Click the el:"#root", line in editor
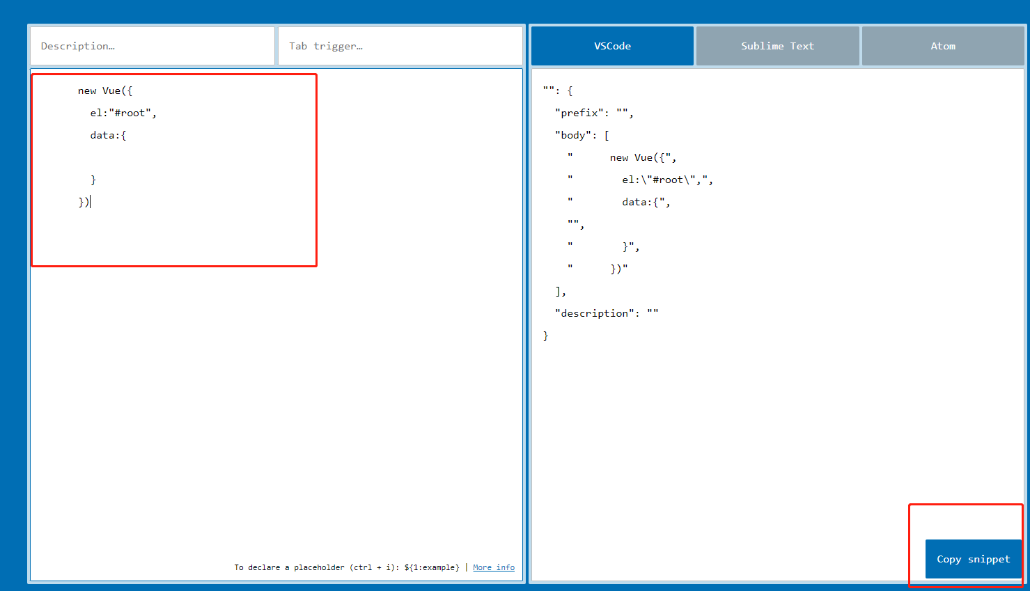This screenshot has height=591, width=1030. coord(123,113)
